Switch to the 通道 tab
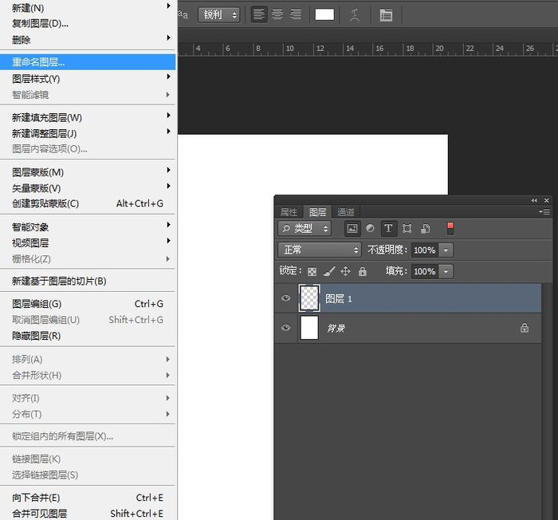Viewport: 558px width, 520px height. 346,212
